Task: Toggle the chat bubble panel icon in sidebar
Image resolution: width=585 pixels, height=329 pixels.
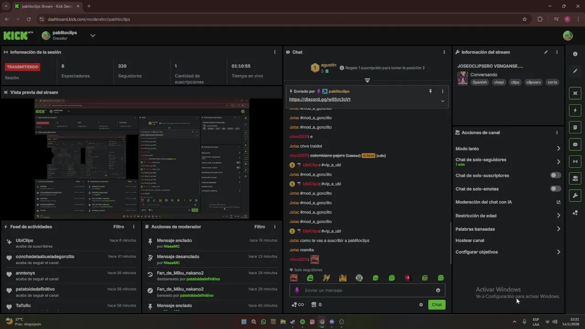Action: (575, 144)
